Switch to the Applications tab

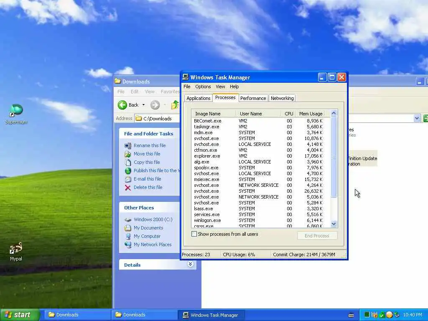tap(199, 98)
